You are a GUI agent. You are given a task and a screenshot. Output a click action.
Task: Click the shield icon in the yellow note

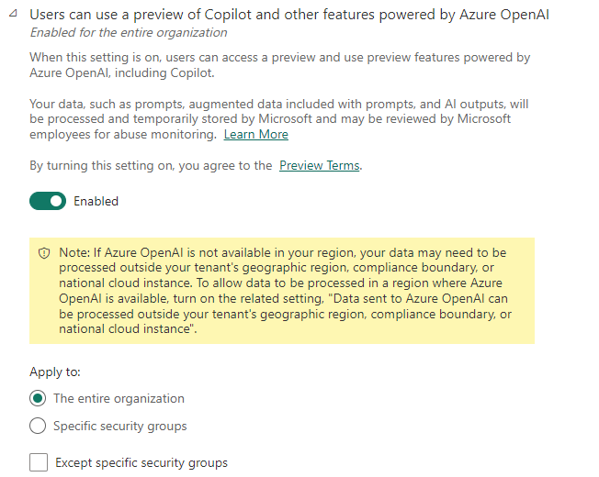(x=44, y=253)
